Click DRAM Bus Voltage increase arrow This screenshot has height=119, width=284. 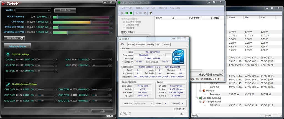(111, 27)
